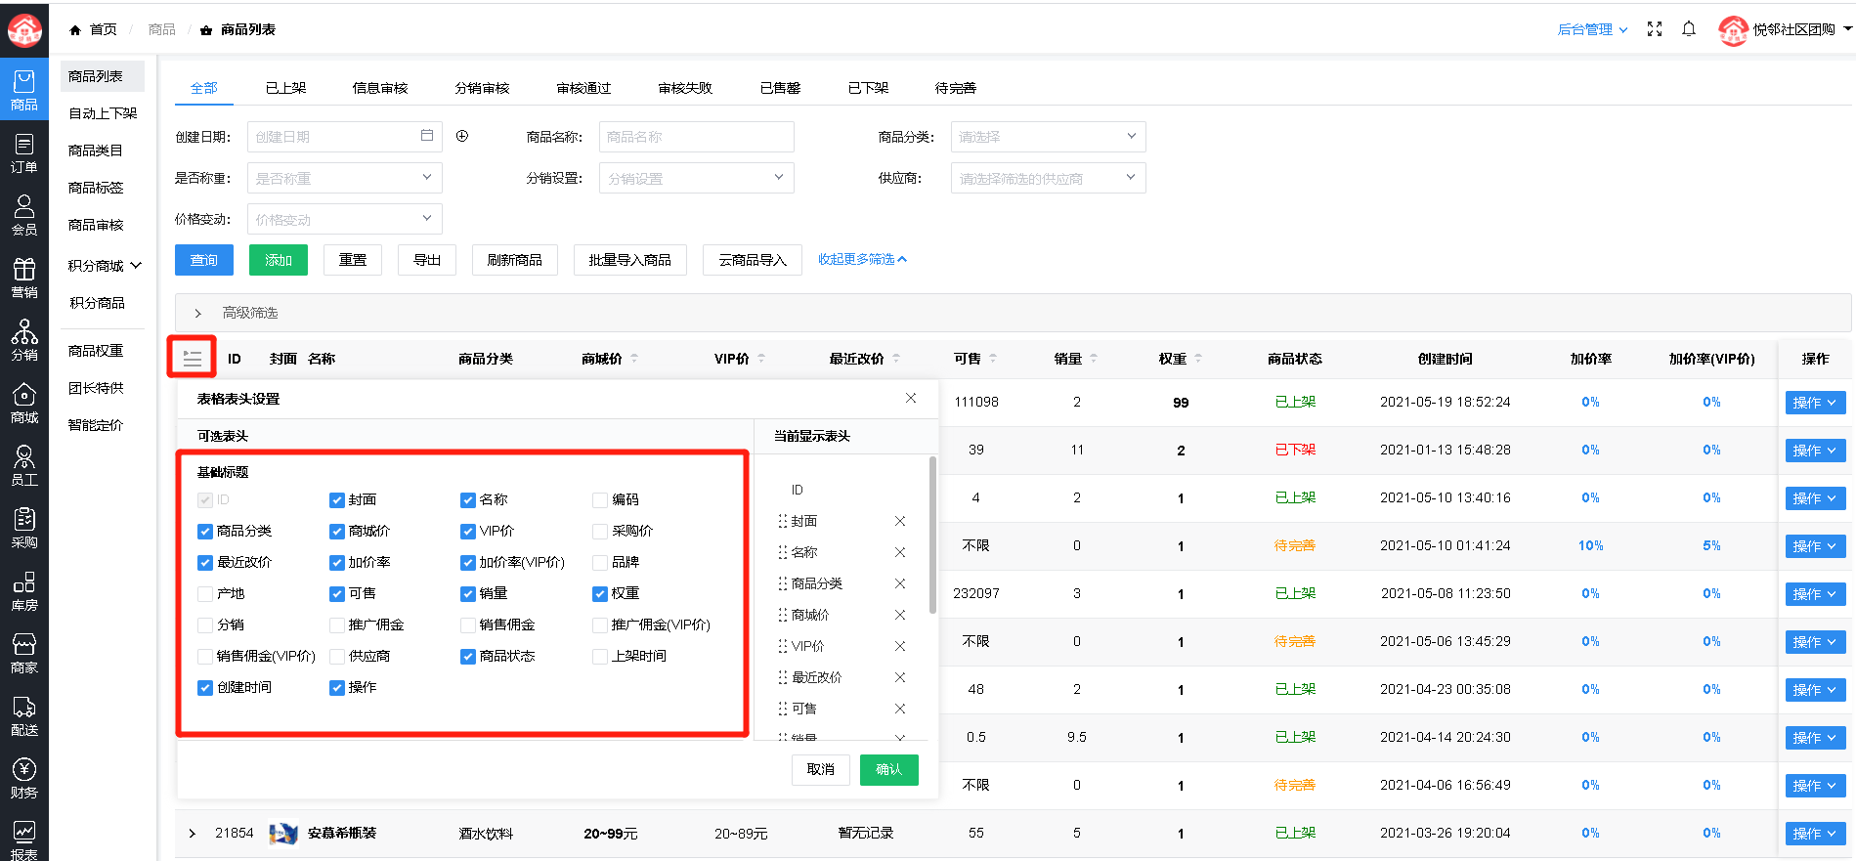Open the 财务 sidebar module
1856x861 pixels.
click(x=24, y=779)
